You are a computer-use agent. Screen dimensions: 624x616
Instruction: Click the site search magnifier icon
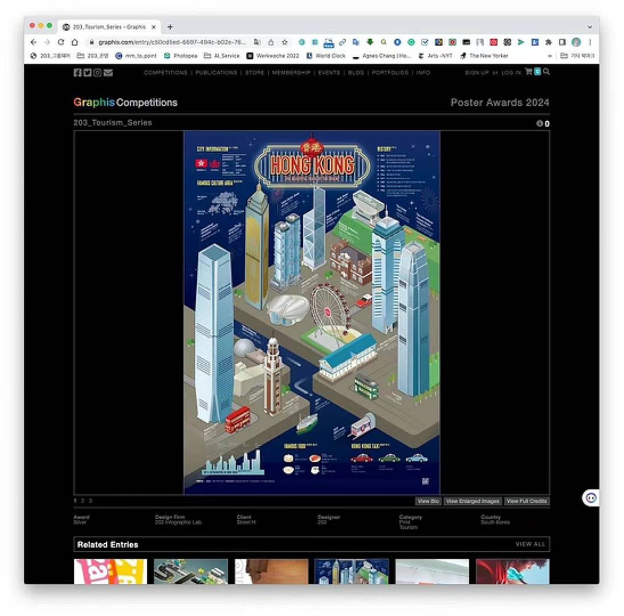(546, 72)
